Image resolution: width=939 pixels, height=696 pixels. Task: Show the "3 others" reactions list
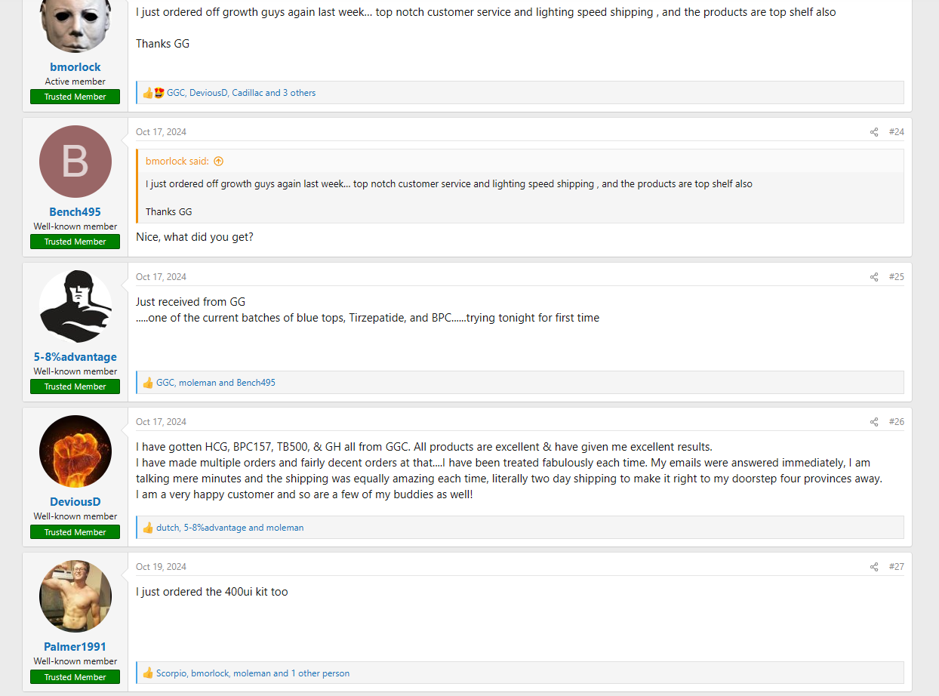point(299,93)
